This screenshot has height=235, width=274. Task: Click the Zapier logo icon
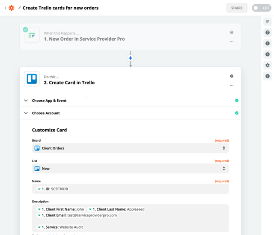click(12, 8)
